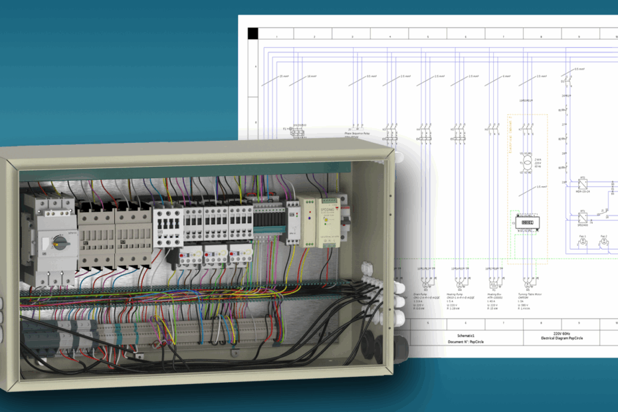
Task: Select the transformer T1 symbol on the schematic
Action: 527,163
